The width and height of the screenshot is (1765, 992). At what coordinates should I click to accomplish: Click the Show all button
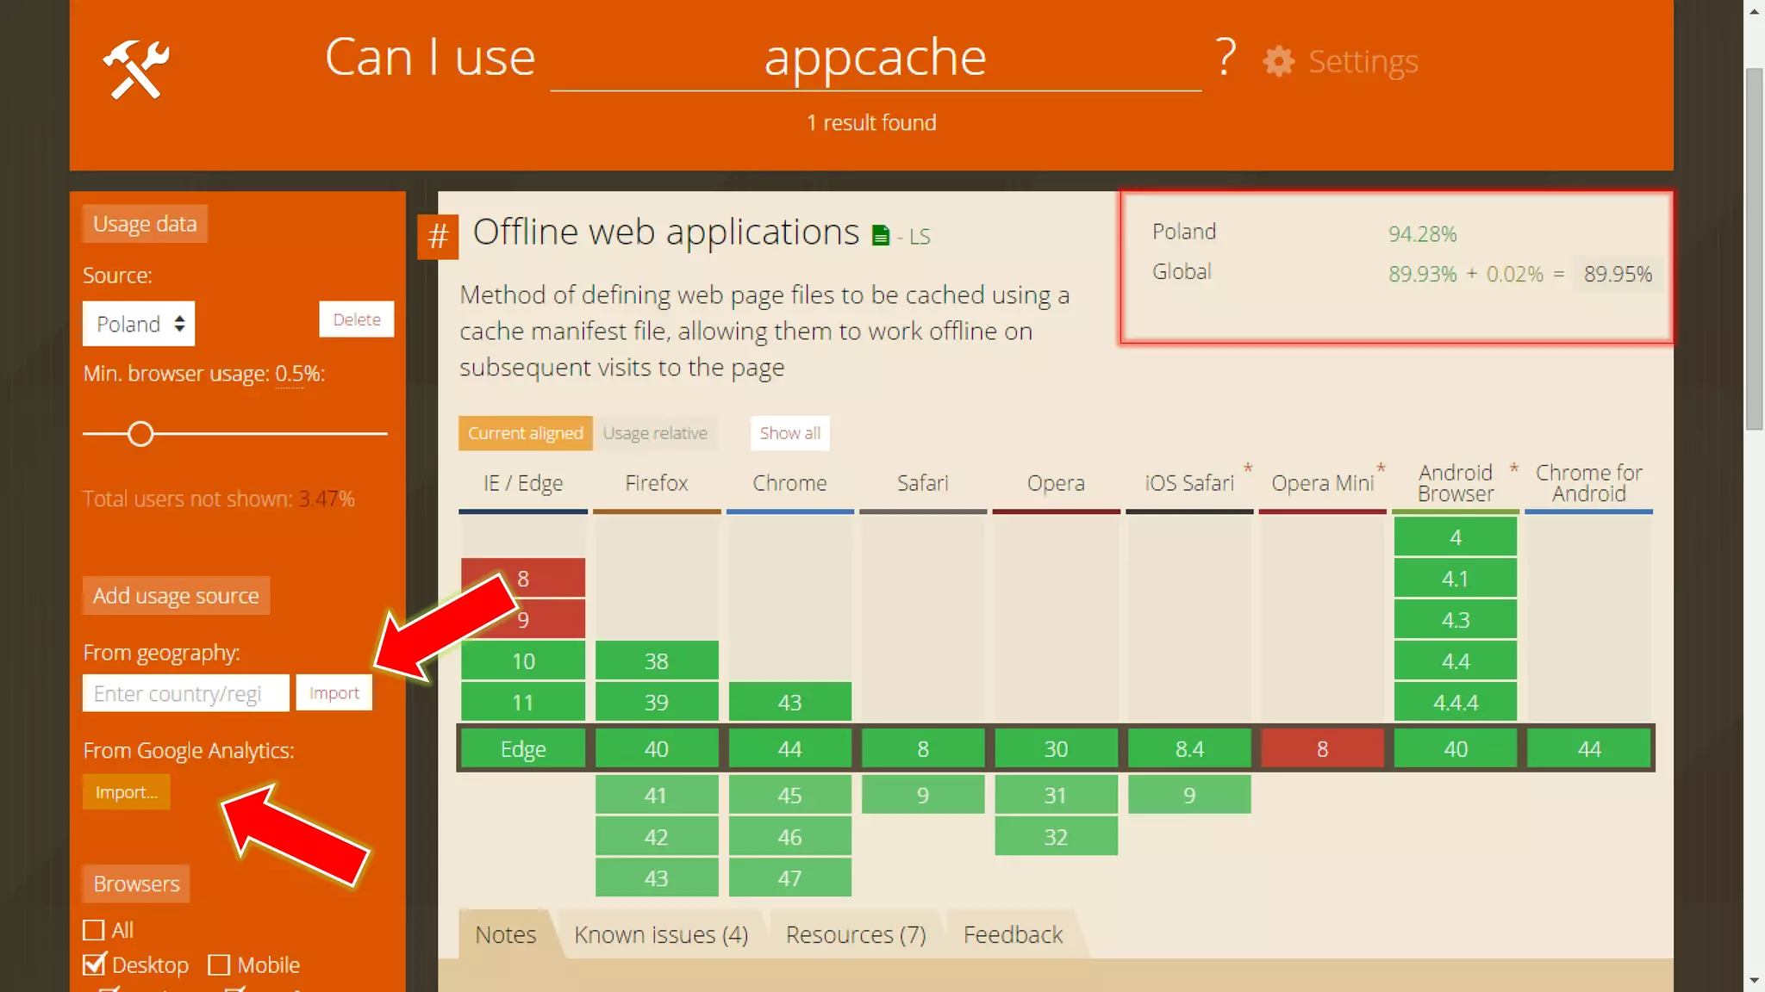[x=789, y=433]
